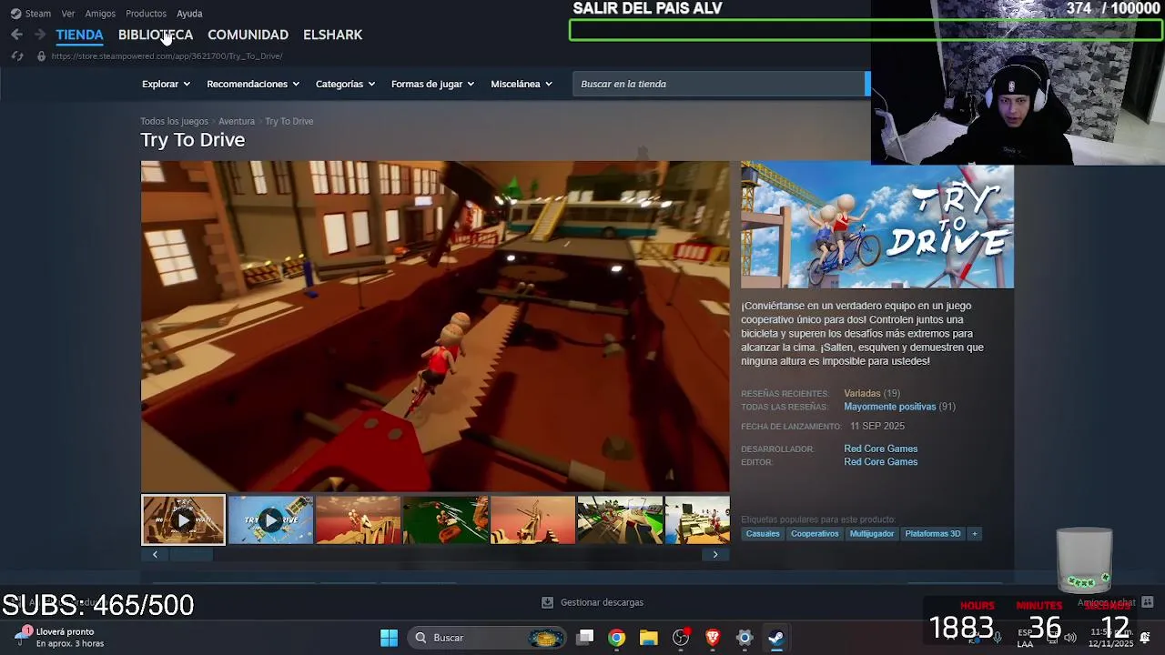Click the Try To Drive header image
This screenshot has width=1165, height=655.
tap(877, 226)
